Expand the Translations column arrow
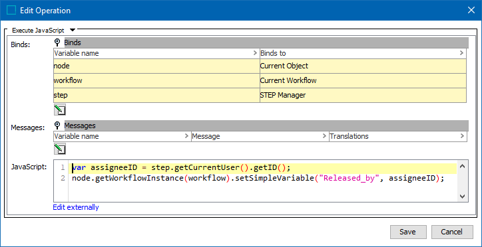Image resolution: width=482 pixels, height=247 pixels. pyautogui.click(x=461, y=136)
